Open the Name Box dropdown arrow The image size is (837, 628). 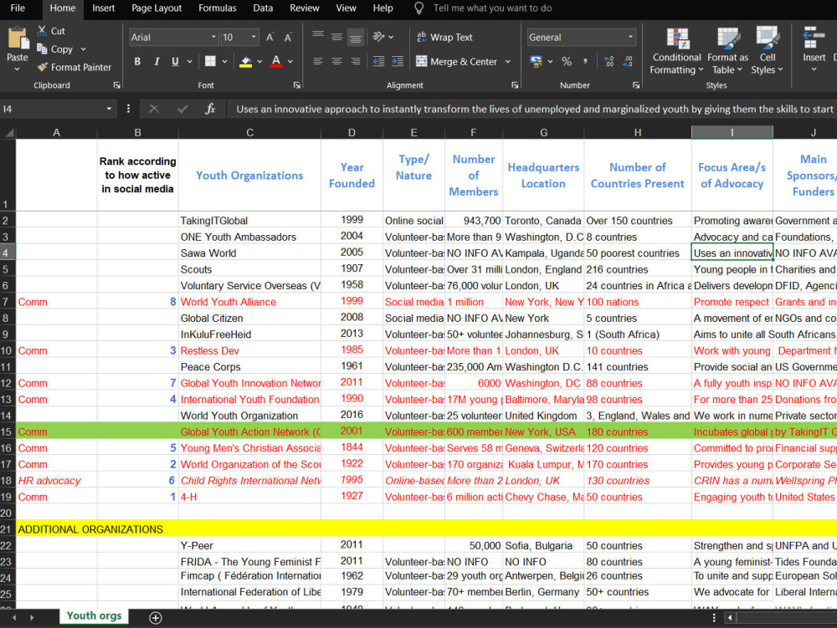click(x=109, y=109)
